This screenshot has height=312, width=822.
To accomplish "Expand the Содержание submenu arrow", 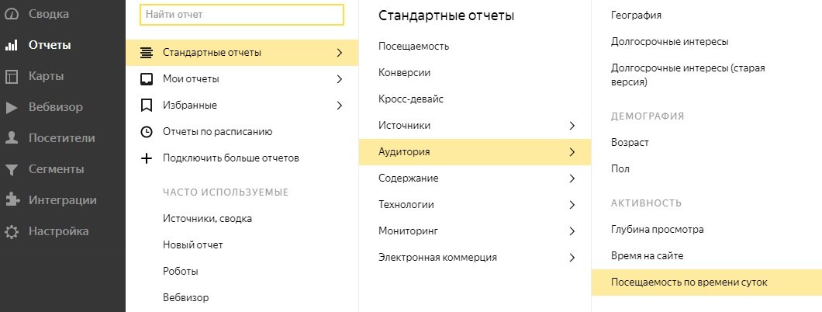I will point(572,179).
